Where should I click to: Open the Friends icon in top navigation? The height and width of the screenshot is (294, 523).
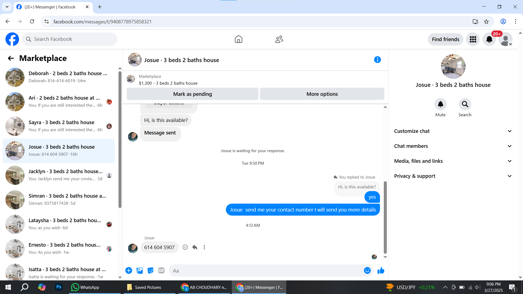tap(279, 39)
